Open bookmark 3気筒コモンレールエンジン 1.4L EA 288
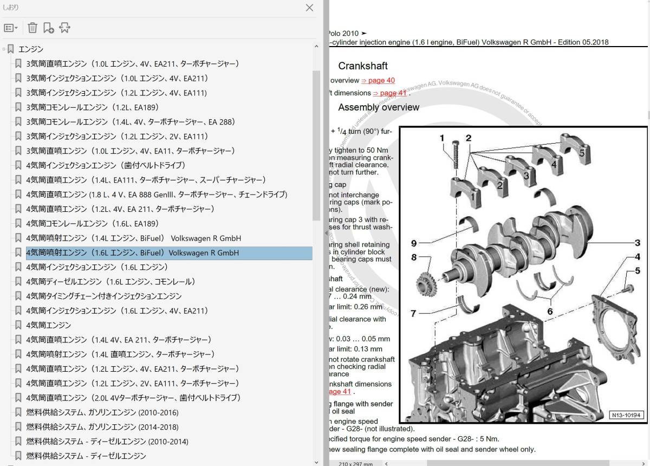This screenshot has height=466, width=650. coord(131,122)
